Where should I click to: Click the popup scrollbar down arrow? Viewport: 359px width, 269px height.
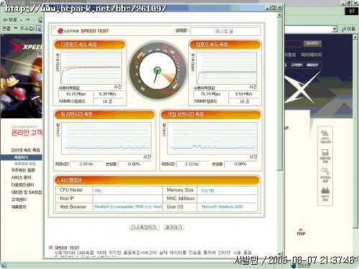(279, 254)
